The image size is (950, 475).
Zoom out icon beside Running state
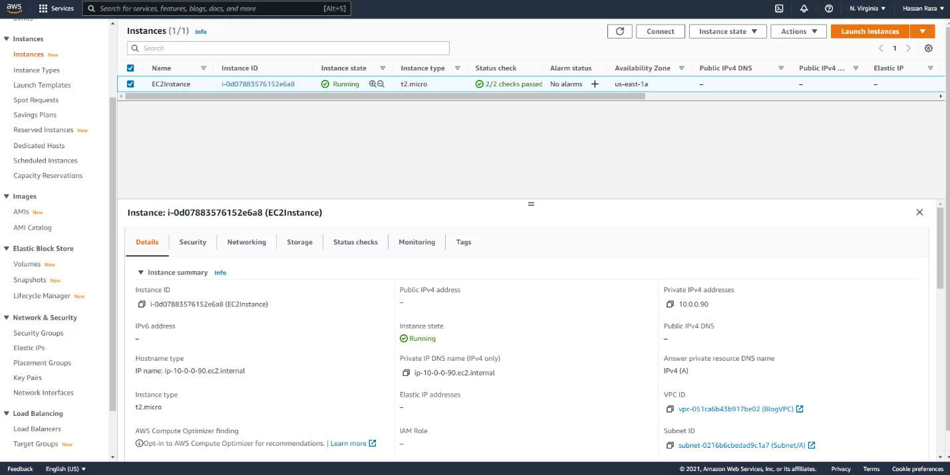pyautogui.click(x=381, y=84)
